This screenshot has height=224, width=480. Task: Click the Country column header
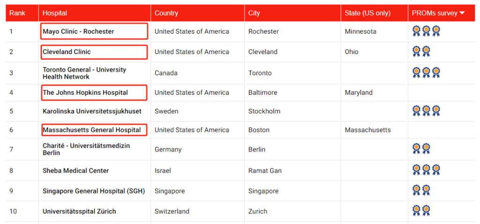[166, 13]
